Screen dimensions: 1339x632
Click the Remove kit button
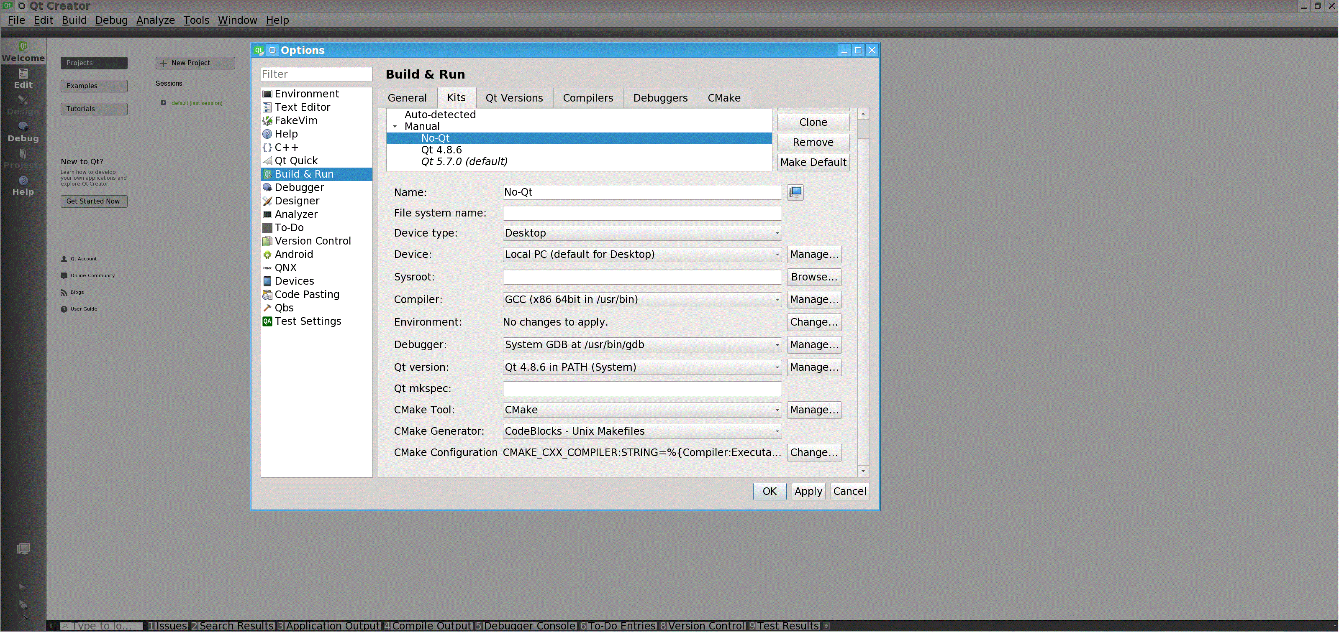point(813,143)
